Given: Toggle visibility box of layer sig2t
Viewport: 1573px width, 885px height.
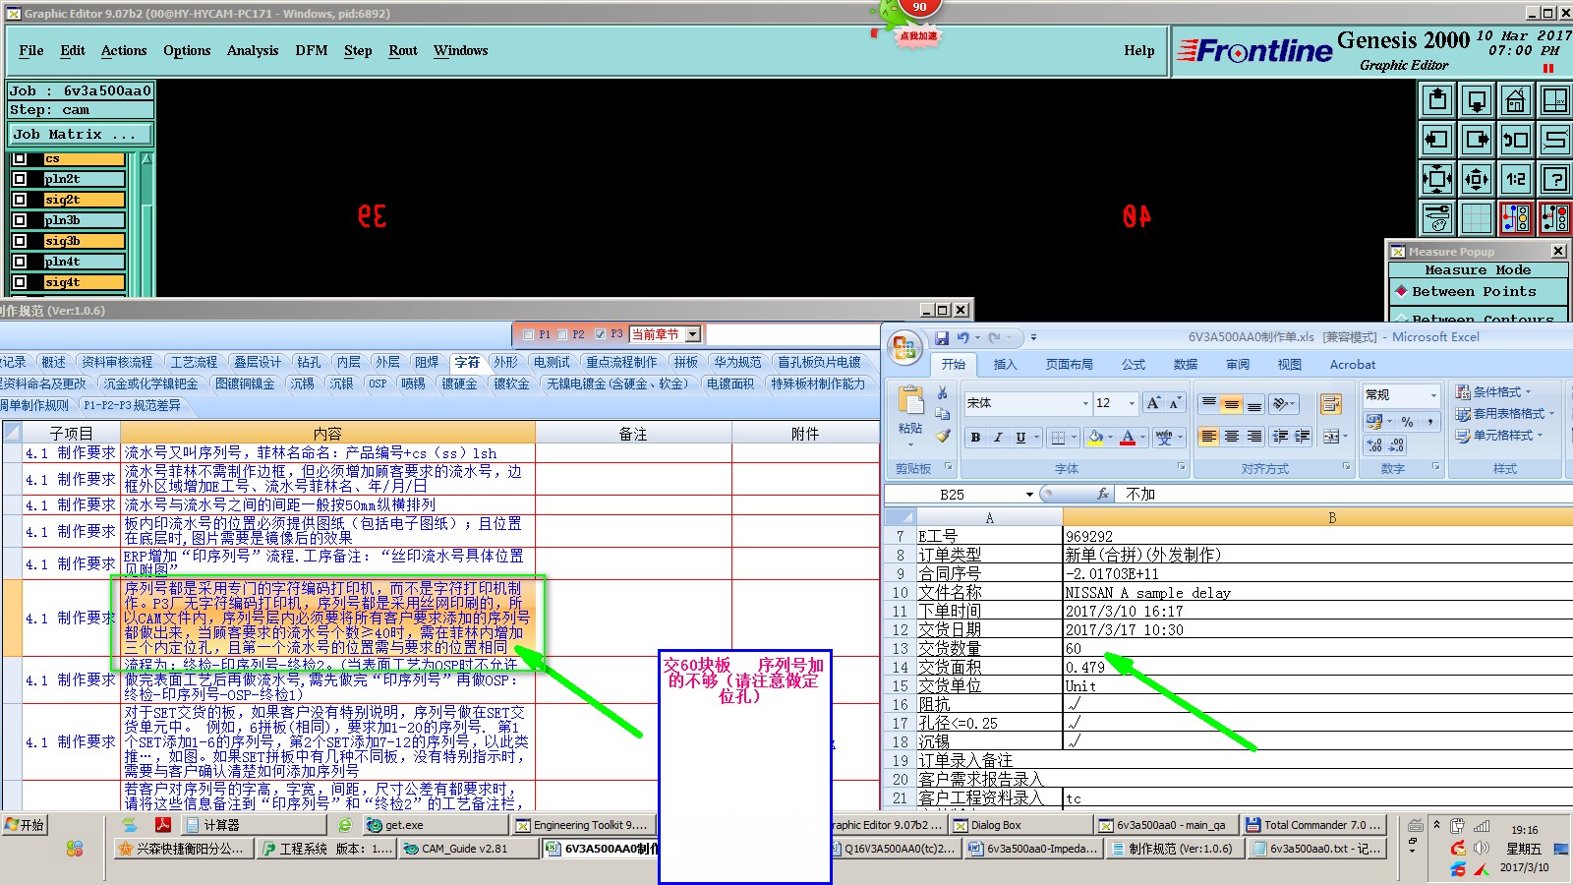Looking at the screenshot, I should pos(20,200).
